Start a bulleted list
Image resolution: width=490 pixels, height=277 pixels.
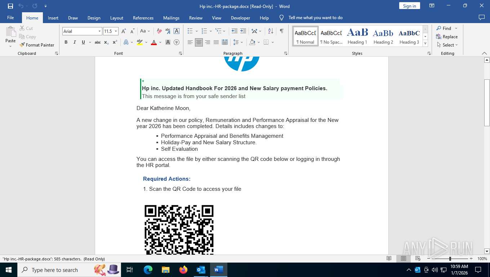(190, 31)
